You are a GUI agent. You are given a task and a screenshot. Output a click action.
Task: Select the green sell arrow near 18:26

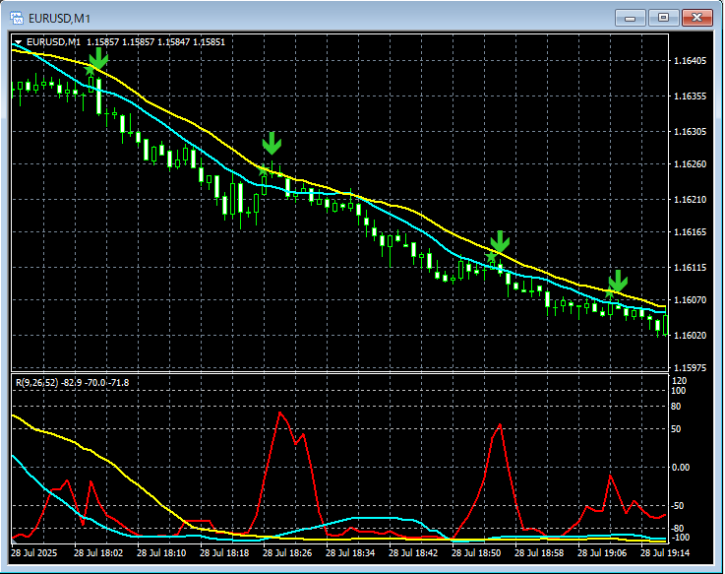pos(272,144)
